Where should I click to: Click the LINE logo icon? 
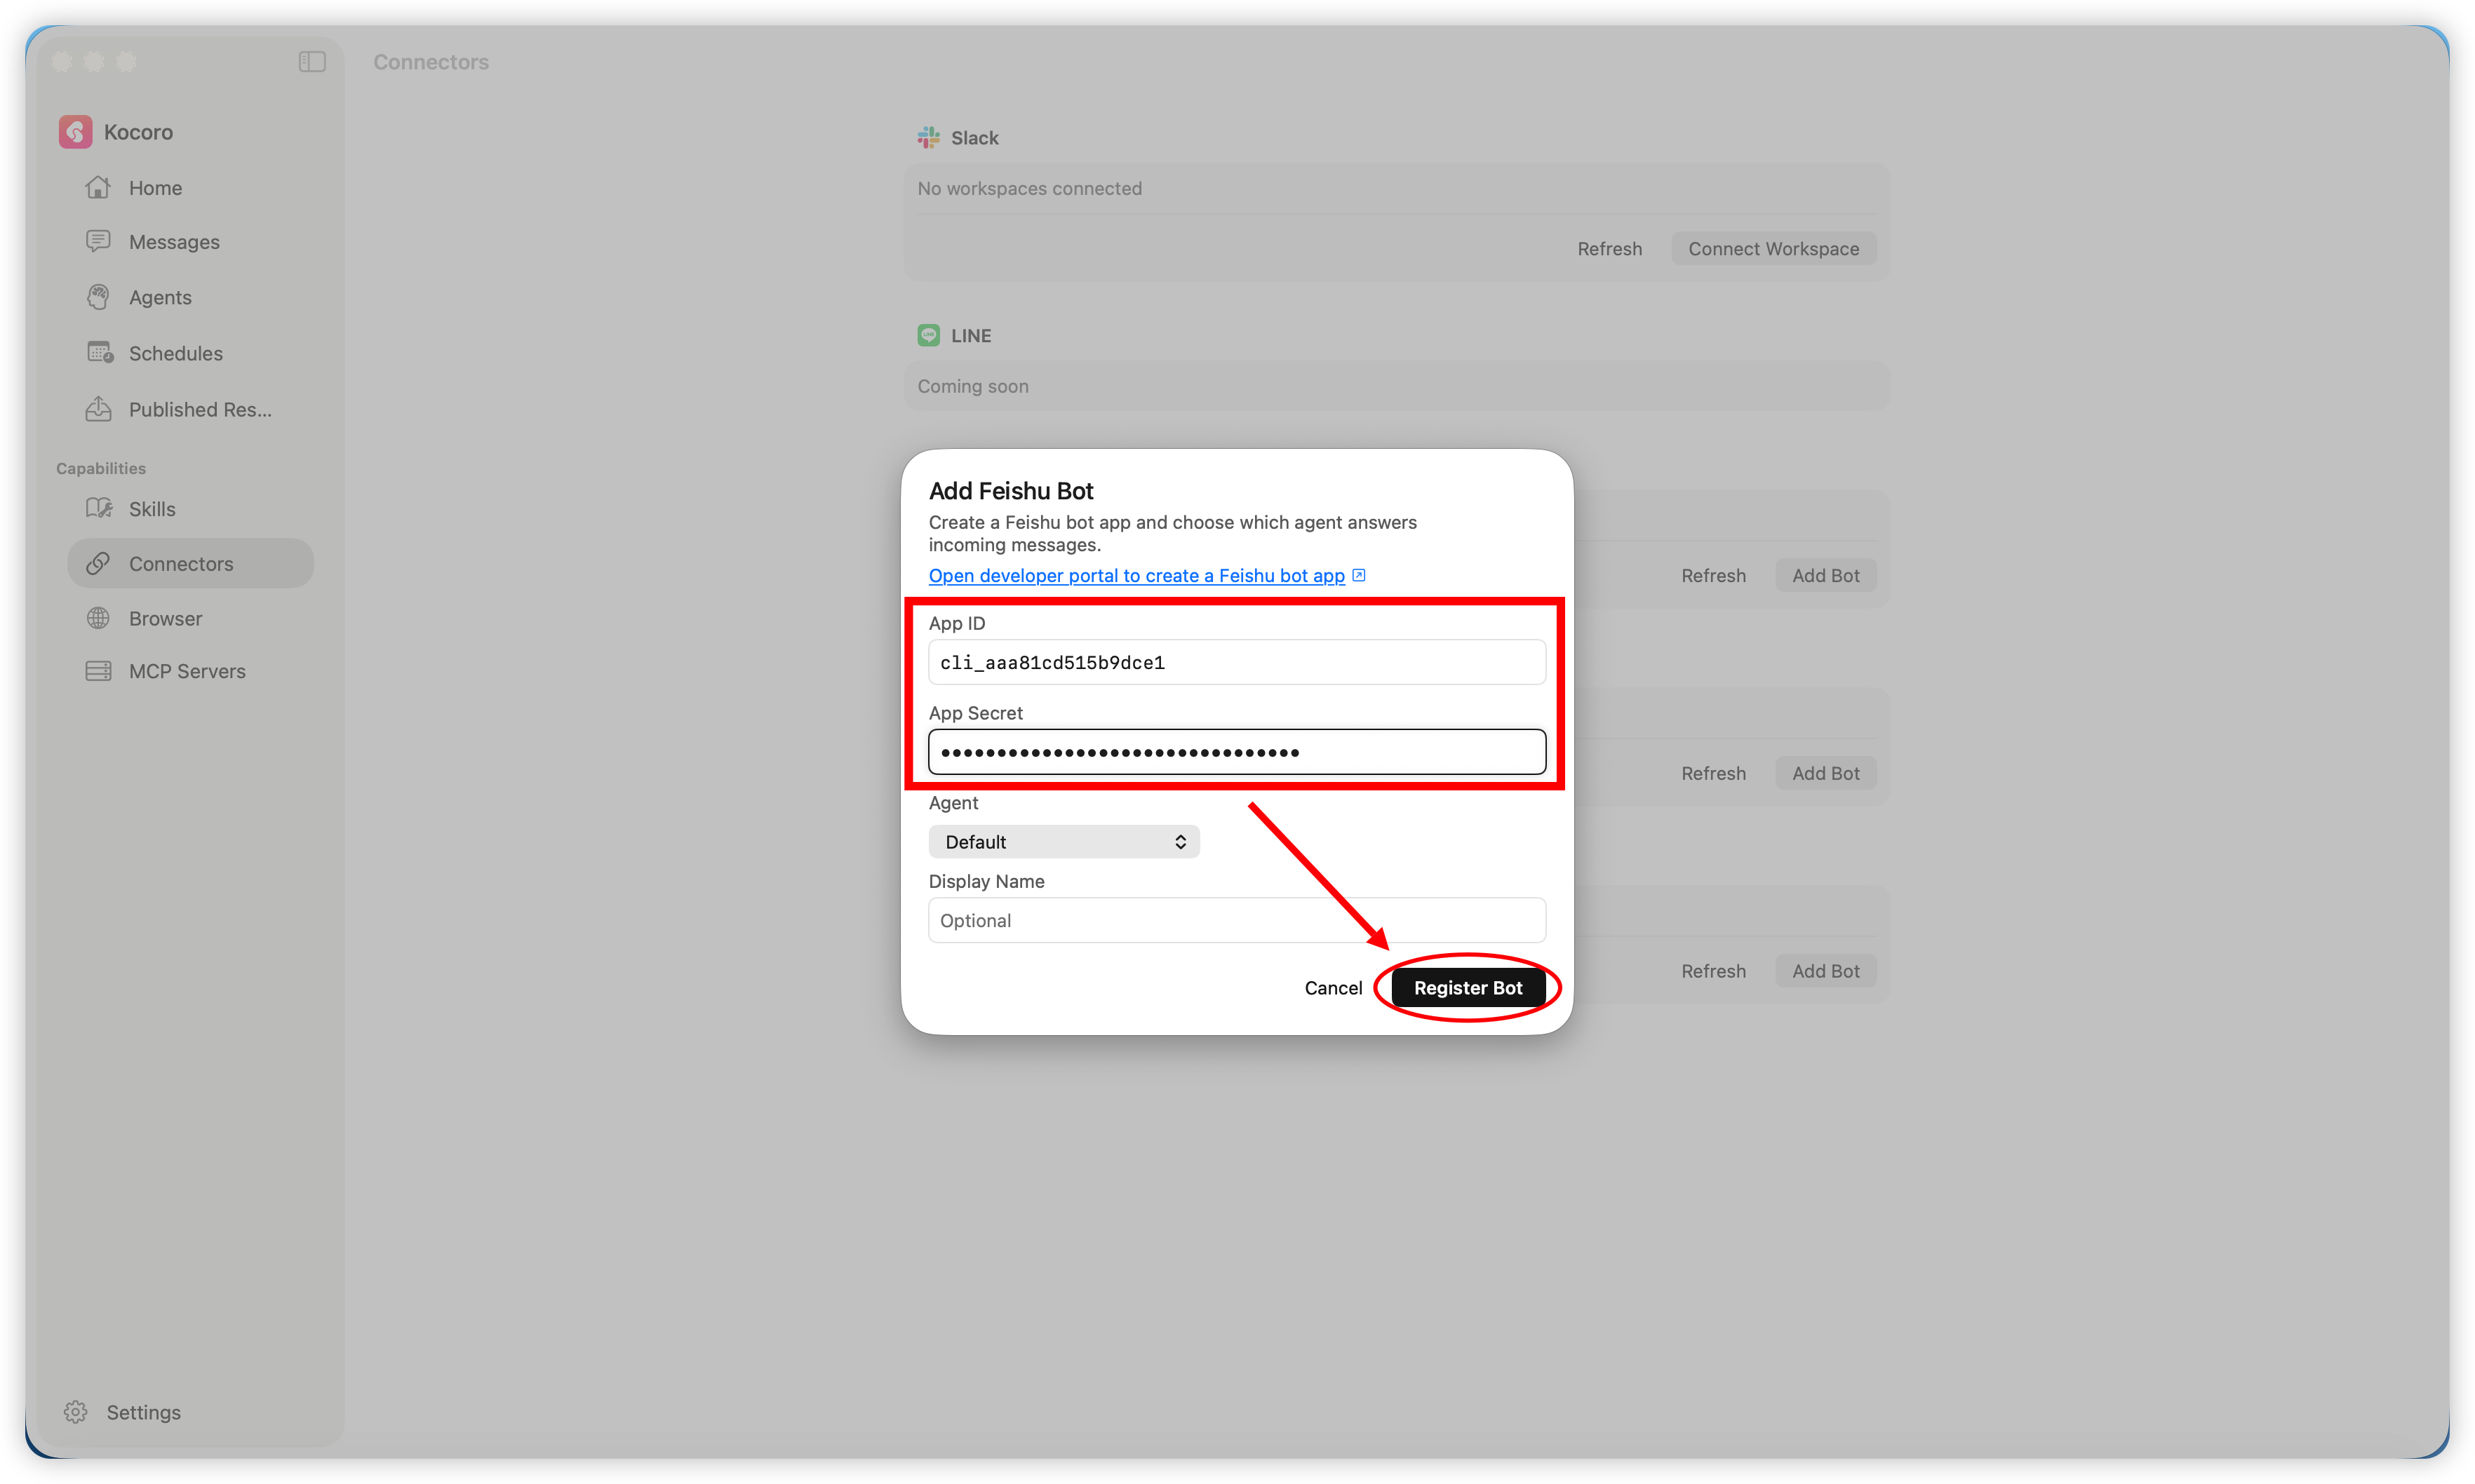(929, 336)
